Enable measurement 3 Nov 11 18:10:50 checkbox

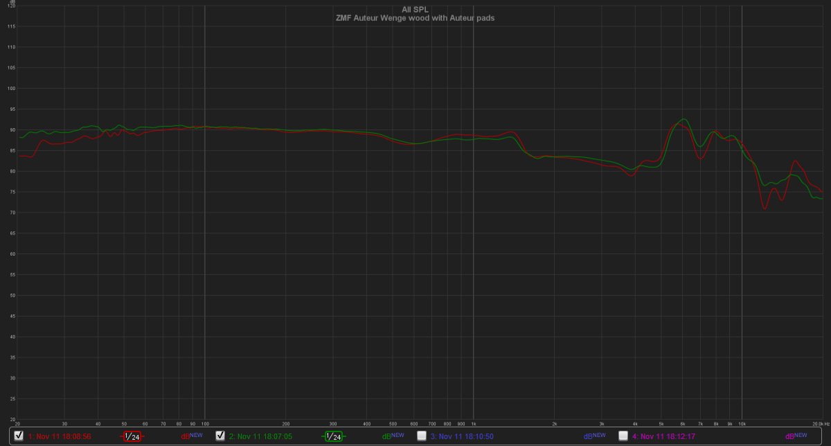[422, 436]
